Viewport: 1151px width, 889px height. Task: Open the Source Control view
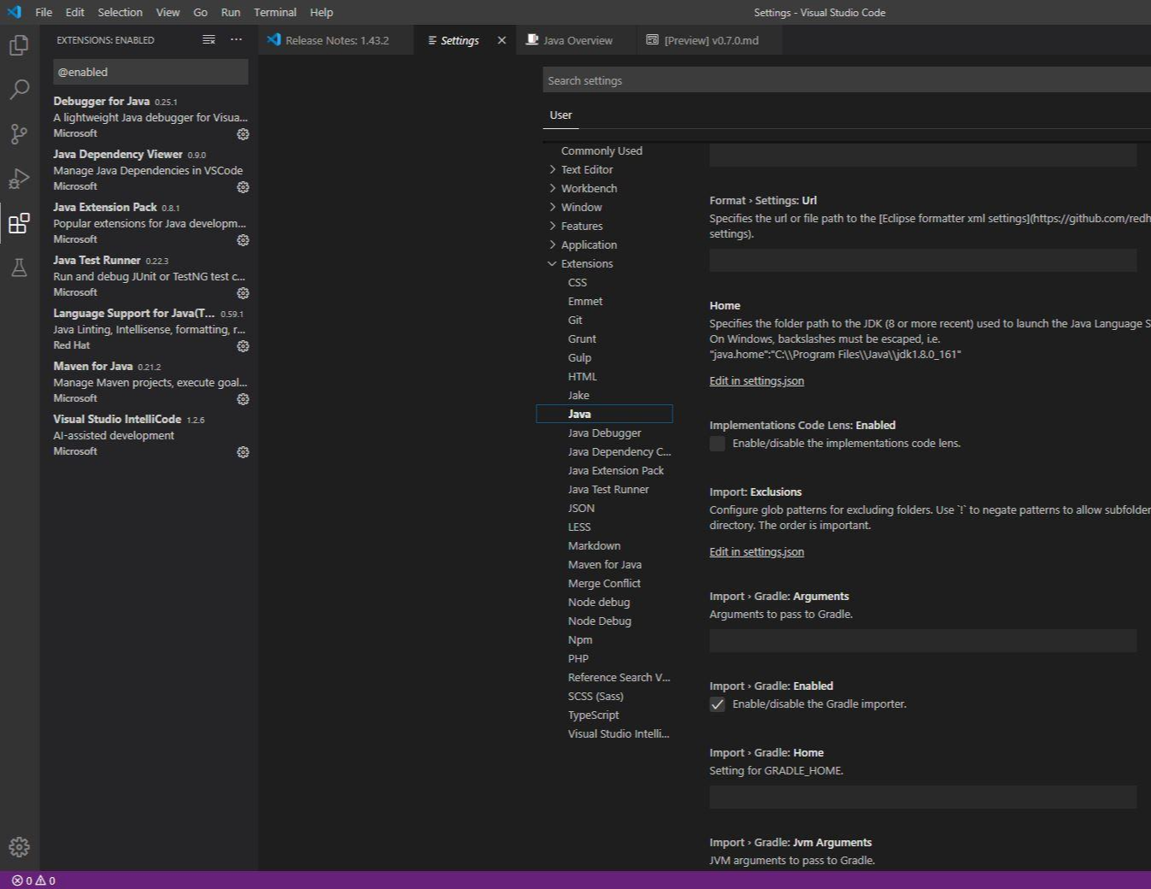[x=19, y=133]
